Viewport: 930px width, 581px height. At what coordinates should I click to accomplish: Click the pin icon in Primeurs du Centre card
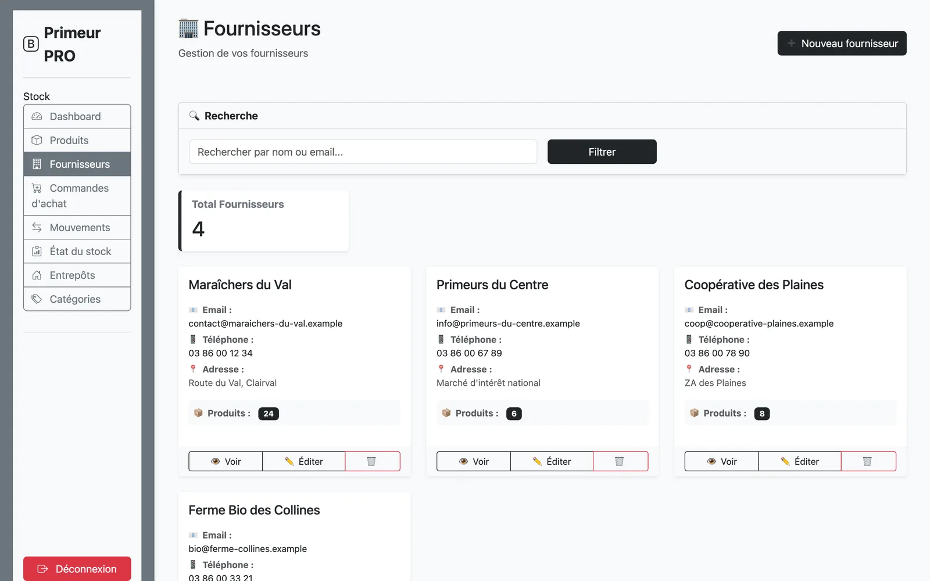(x=441, y=369)
